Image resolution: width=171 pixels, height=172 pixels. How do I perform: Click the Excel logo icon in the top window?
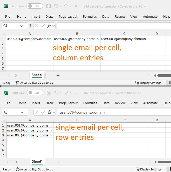[6, 6]
